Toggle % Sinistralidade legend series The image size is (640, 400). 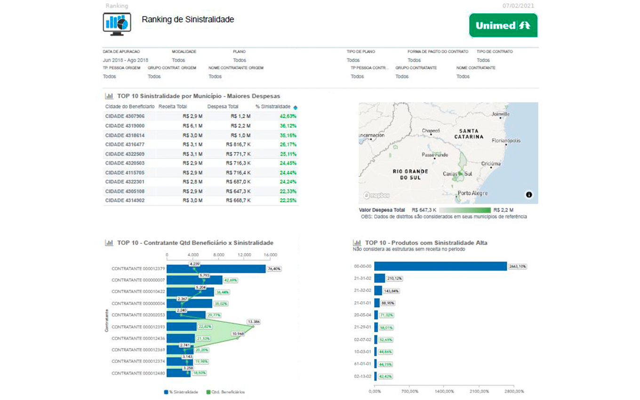click(181, 392)
